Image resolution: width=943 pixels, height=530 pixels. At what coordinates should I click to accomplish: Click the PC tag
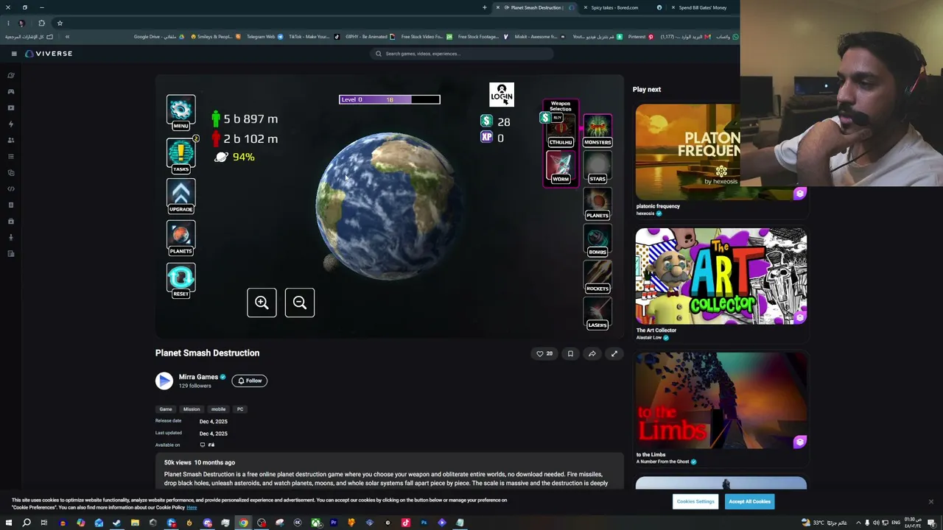[240, 409]
